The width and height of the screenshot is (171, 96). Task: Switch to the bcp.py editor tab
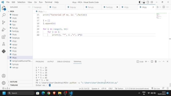coord(75,7)
